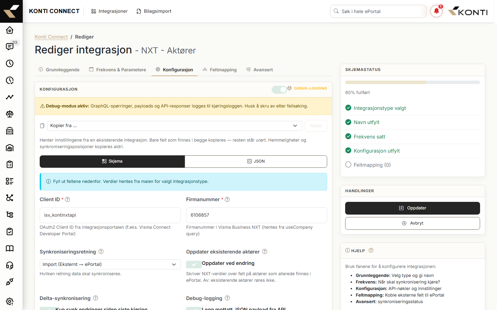Screen dimensions: 497x310
Task: Click the Firmanummer input field
Action: (256, 215)
